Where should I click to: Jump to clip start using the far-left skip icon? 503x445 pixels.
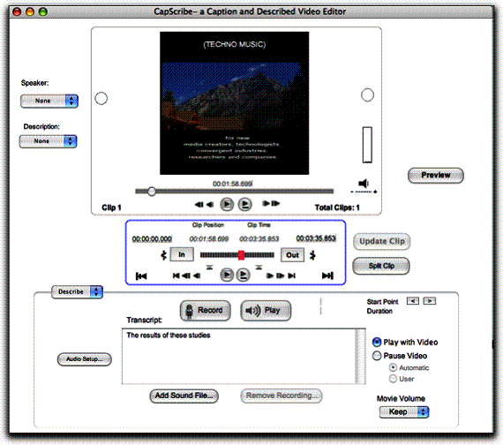click(141, 275)
